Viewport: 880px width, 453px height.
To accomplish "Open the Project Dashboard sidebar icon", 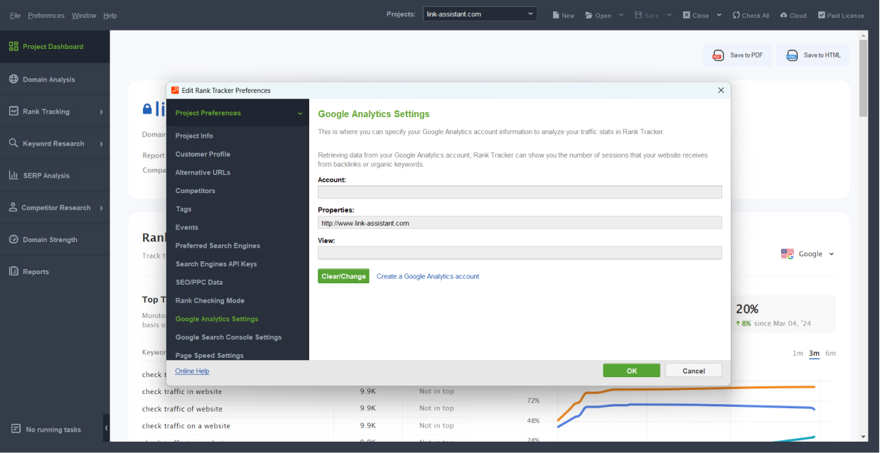I will pos(14,47).
